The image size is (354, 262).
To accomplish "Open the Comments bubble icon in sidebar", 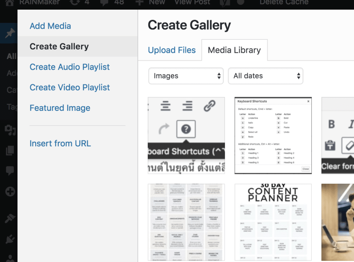I will [x=10, y=170].
